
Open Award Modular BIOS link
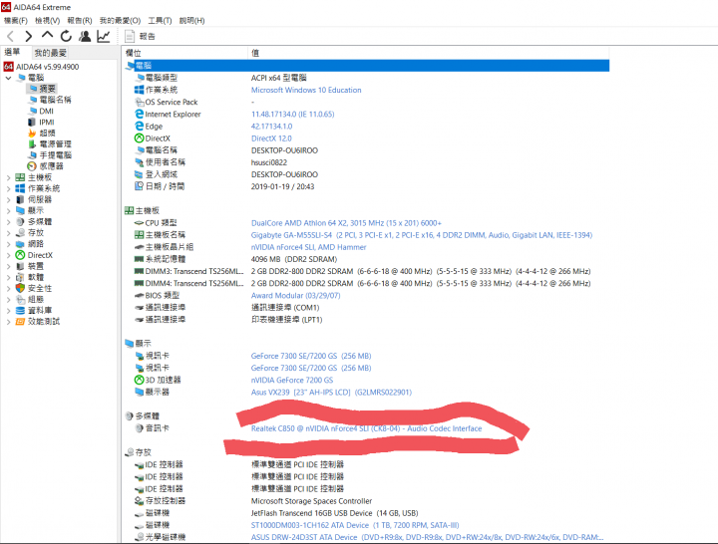pyautogui.click(x=295, y=296)
